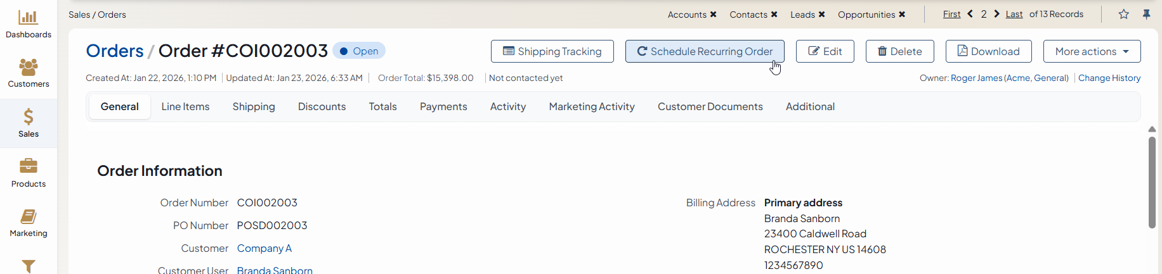
Task: Go to previous record arrow
Action: 970,14
